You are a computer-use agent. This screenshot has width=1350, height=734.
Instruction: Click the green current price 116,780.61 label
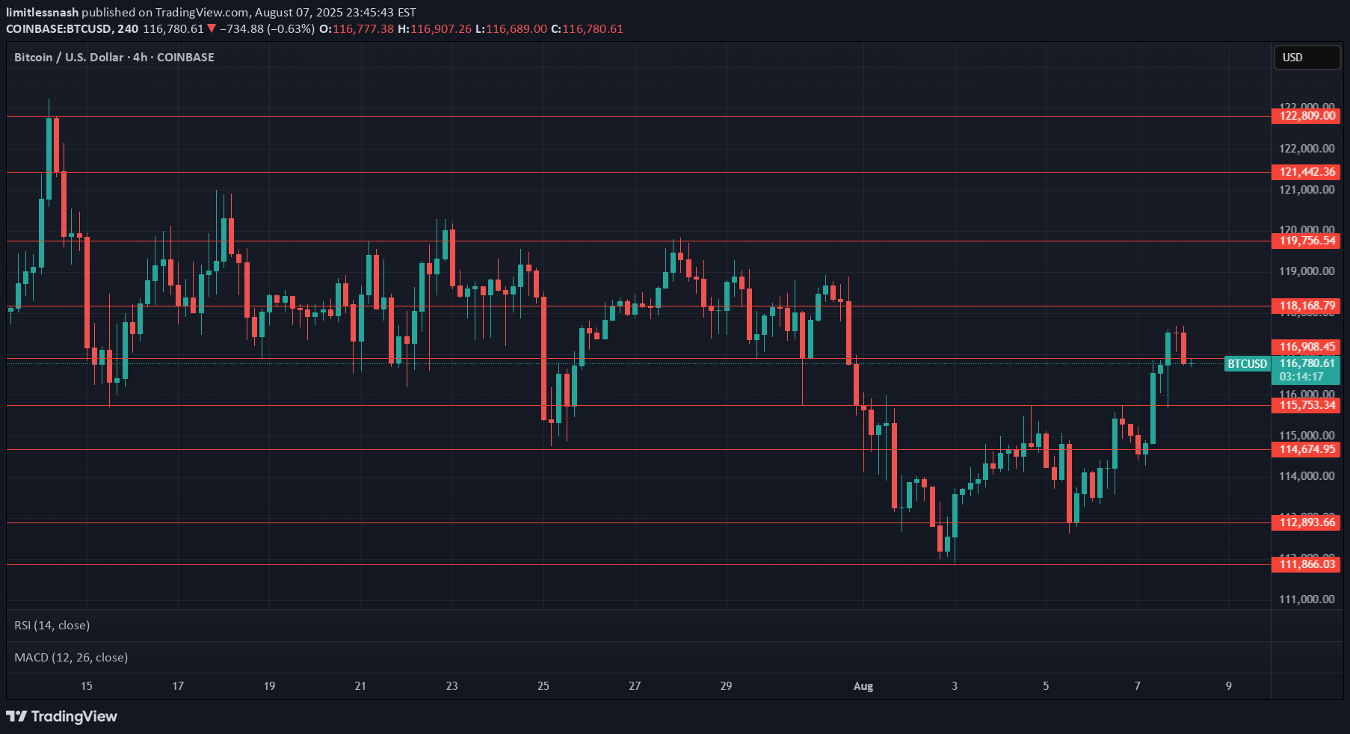coord(1307,363)
